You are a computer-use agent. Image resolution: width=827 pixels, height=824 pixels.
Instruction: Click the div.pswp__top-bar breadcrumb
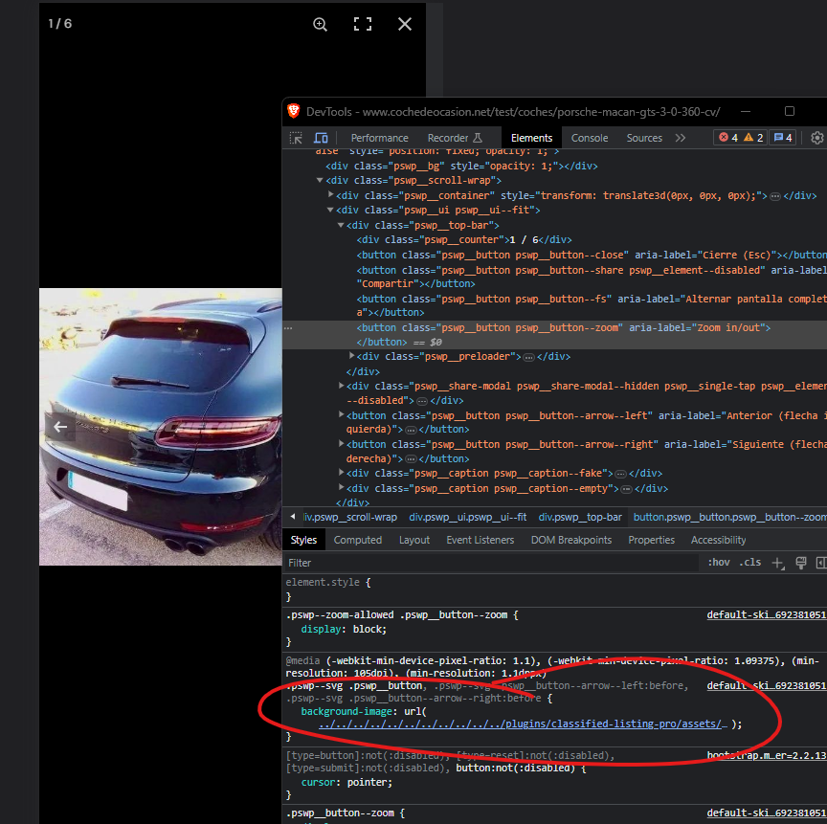click(x=580, y=517)
